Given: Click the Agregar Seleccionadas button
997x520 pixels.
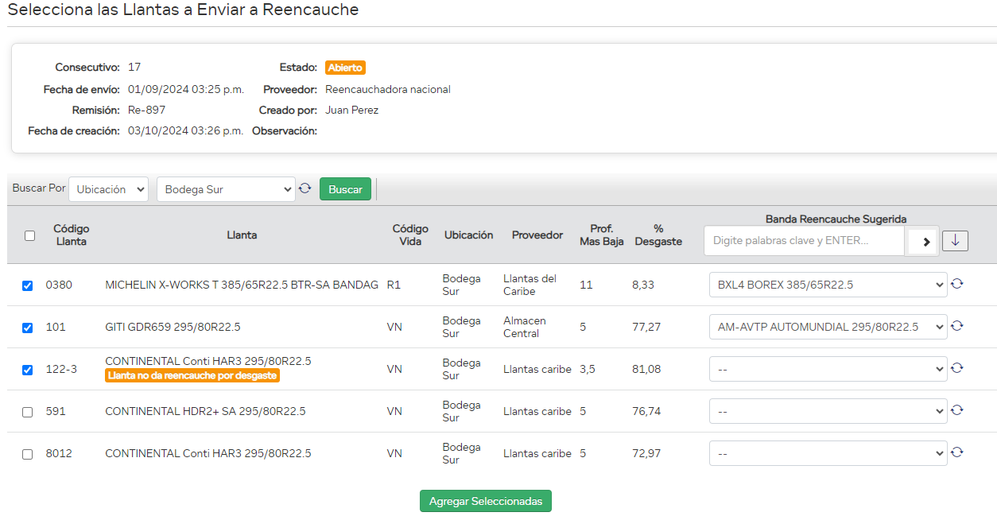Looking at the screenshot, I should click(485, 501).
